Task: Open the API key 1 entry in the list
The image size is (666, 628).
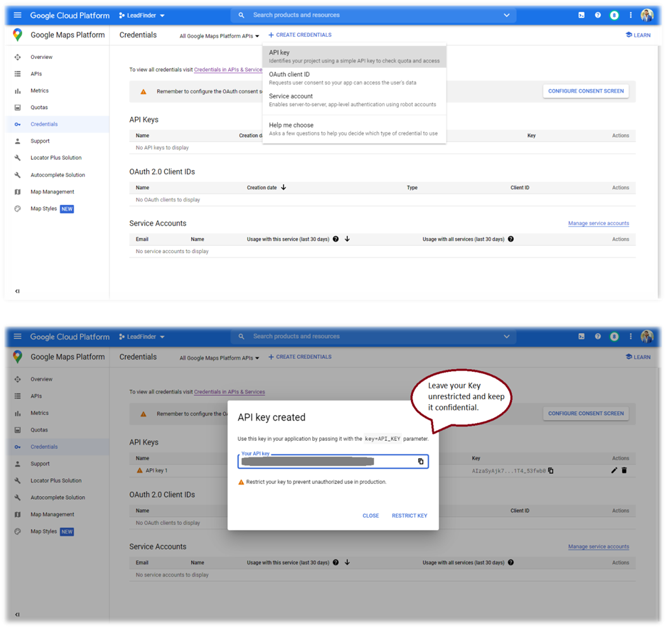Action: coord(157,471)
